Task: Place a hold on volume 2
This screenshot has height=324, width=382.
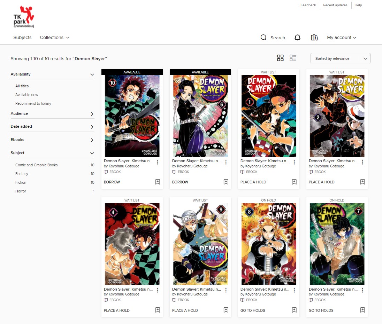Action: pos(322,182)
